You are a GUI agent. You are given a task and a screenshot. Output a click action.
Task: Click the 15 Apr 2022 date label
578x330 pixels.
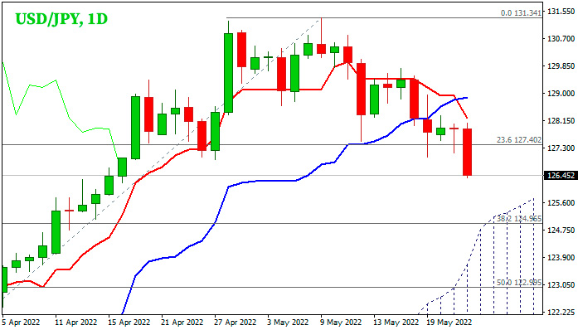pyautogui.click(x=129, y=323)
